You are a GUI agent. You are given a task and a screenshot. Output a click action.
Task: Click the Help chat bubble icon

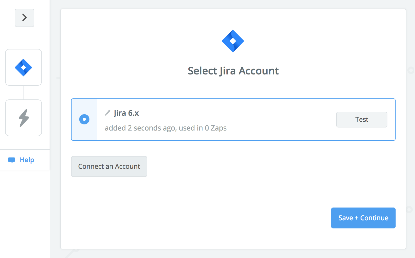pyautogui.click(x=11, y=160)
